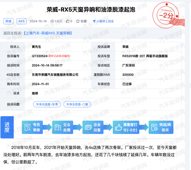Click the title 荣威-RX5天窗异响和油漆脱漆起泡
Screen dimensions: 191x170
click(x=91, y=10)
